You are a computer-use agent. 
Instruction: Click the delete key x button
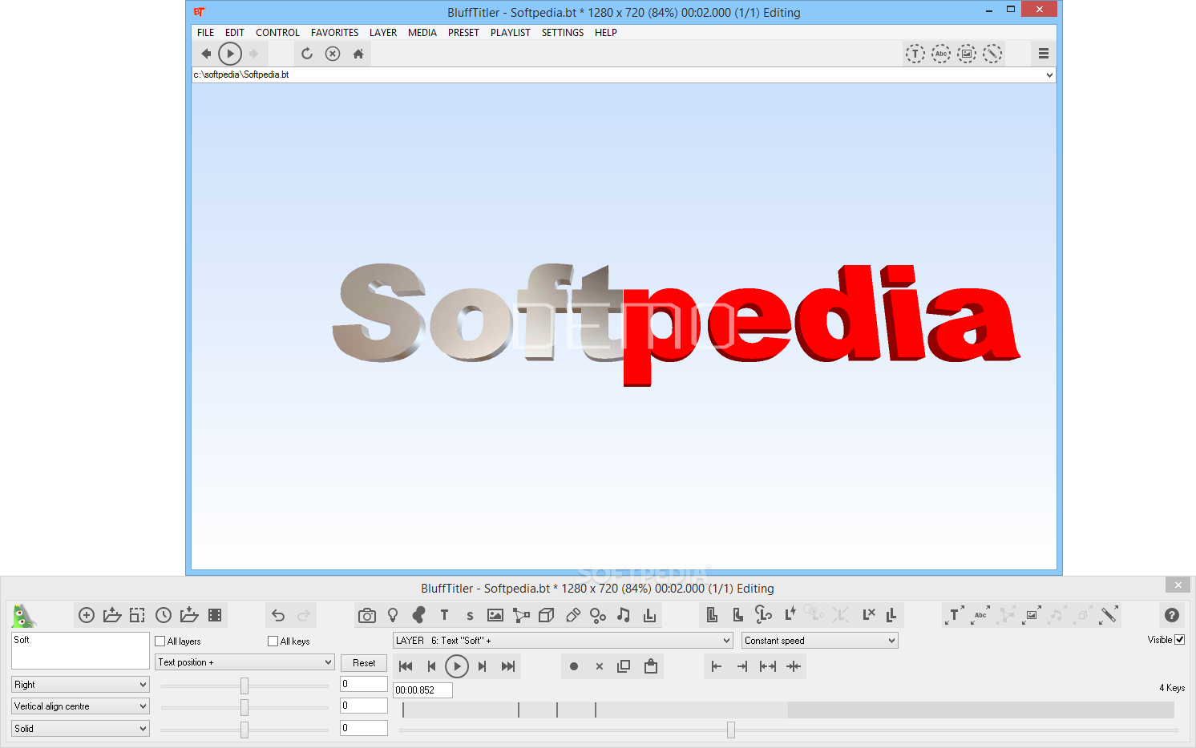coord(600,666)
